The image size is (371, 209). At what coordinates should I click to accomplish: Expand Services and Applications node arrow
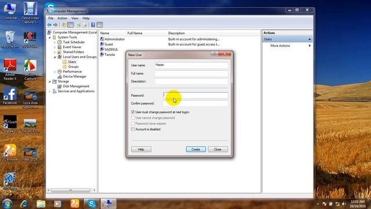point(50,91)
